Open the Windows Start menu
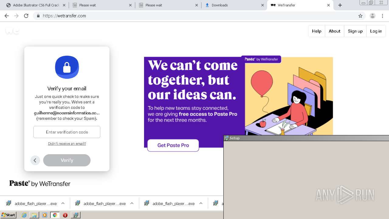The width and height of the screenshot is (389, 219). 9,215
